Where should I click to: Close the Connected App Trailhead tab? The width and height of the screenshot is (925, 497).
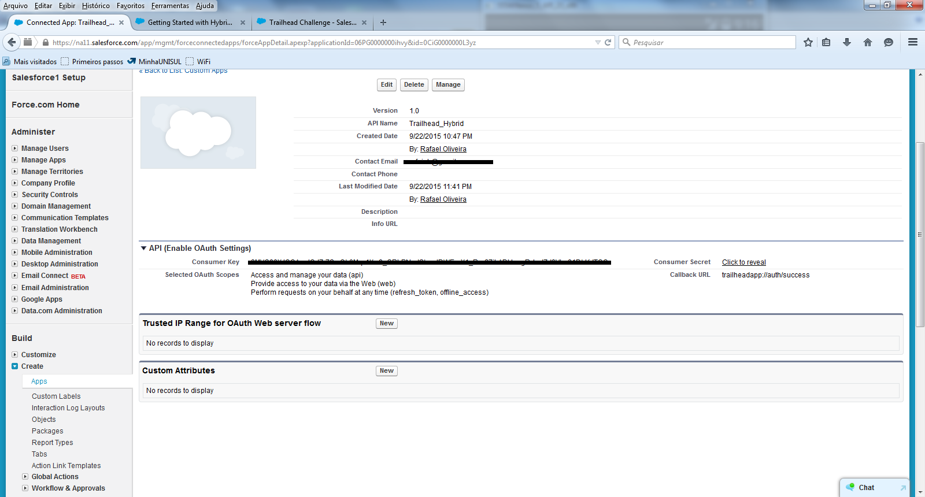[121, 23]
